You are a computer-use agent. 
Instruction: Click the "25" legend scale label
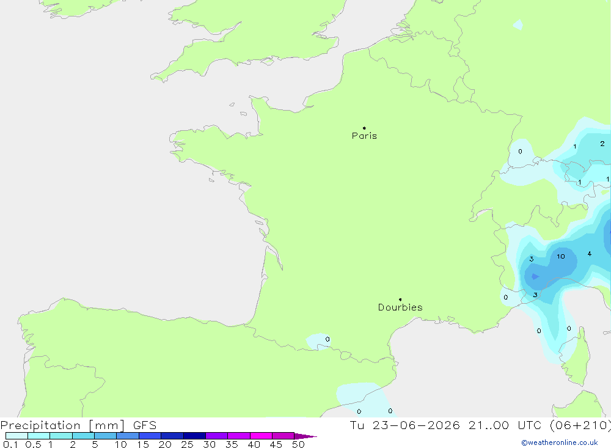187,444
